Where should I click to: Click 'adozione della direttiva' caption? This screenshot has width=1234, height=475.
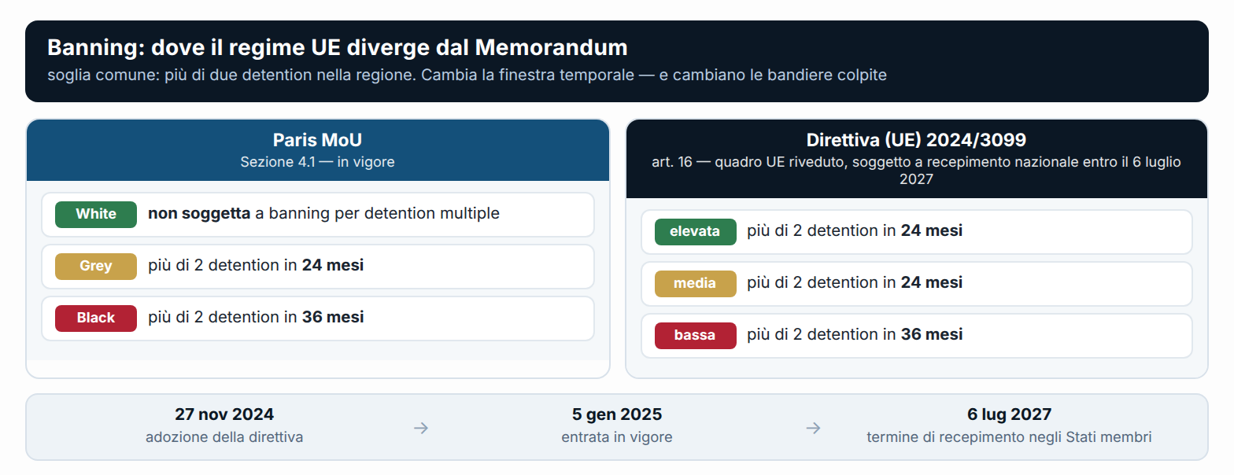pyautogui.click(x=224, y=436)
